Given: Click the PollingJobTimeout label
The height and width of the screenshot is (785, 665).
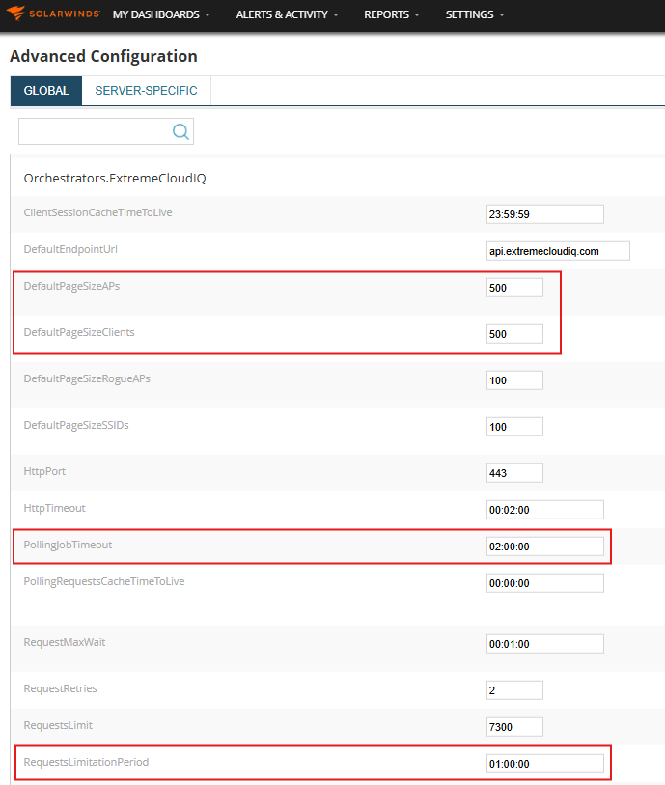Looking at the screenshot, I should (x=68, y=545).
